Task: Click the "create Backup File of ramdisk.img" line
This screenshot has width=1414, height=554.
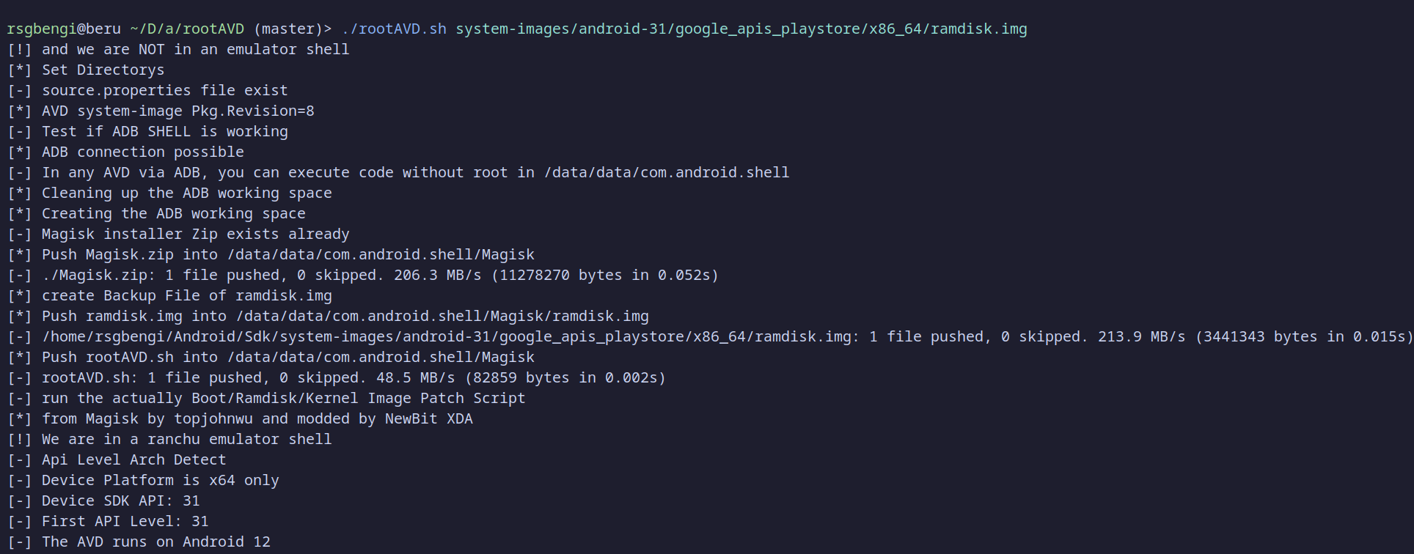Action: [x=186, y=296]
